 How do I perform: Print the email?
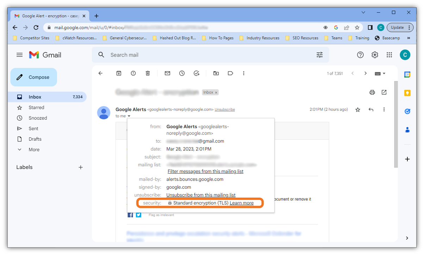pyautogui.click(x=372, y=92)
